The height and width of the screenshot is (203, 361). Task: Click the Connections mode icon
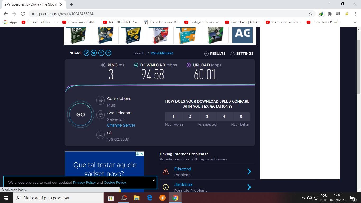pyautogui.click(x=100, y=100)
